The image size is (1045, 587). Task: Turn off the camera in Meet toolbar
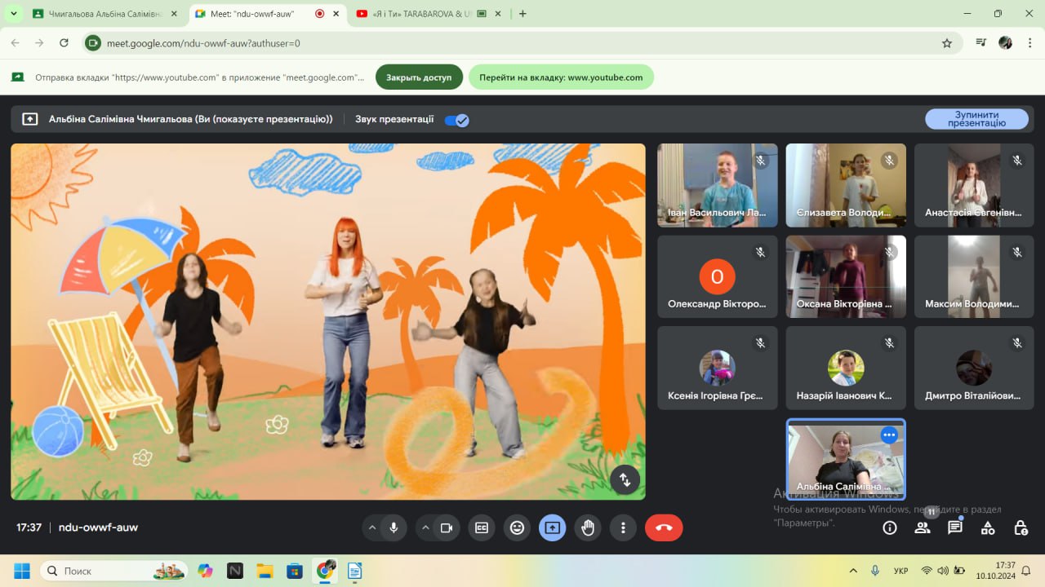447,528
